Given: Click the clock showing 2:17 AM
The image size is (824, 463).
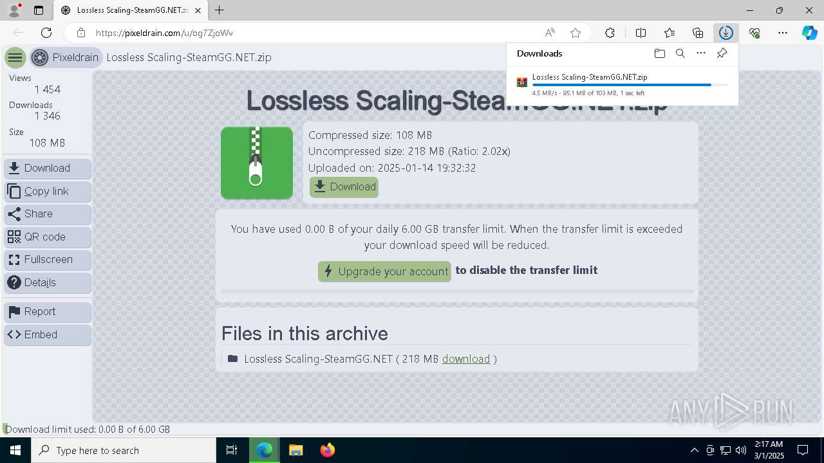Looking at the screenshot, I should (x=768, y=450).
